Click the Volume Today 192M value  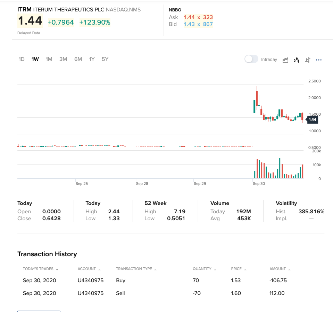[244, 211]
